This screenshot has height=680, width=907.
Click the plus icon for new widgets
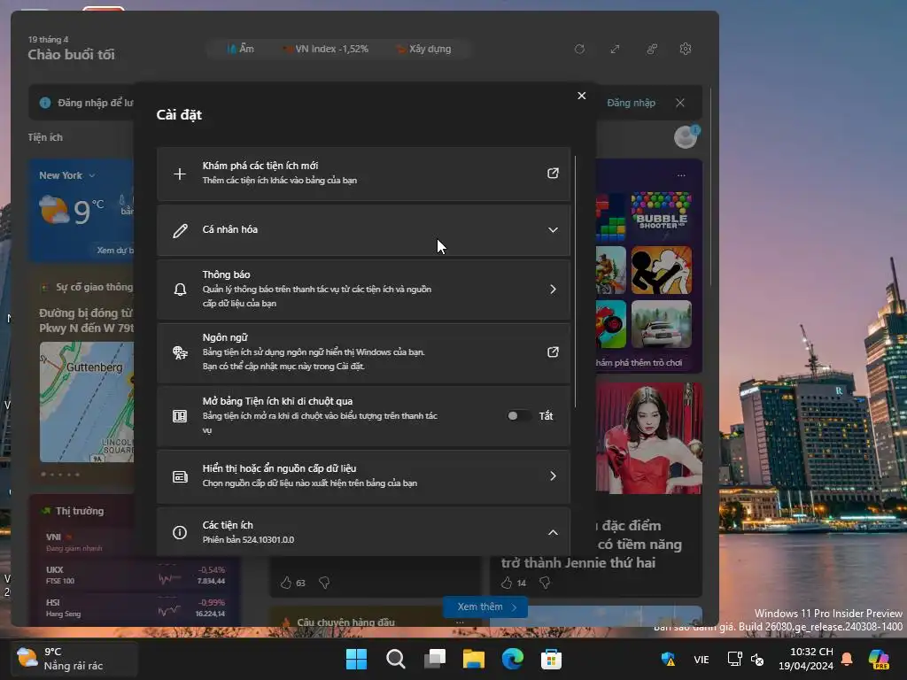tap(180, 174)
